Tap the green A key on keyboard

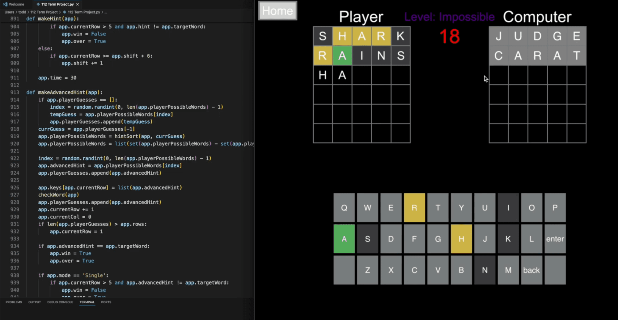tap(344, 239)
